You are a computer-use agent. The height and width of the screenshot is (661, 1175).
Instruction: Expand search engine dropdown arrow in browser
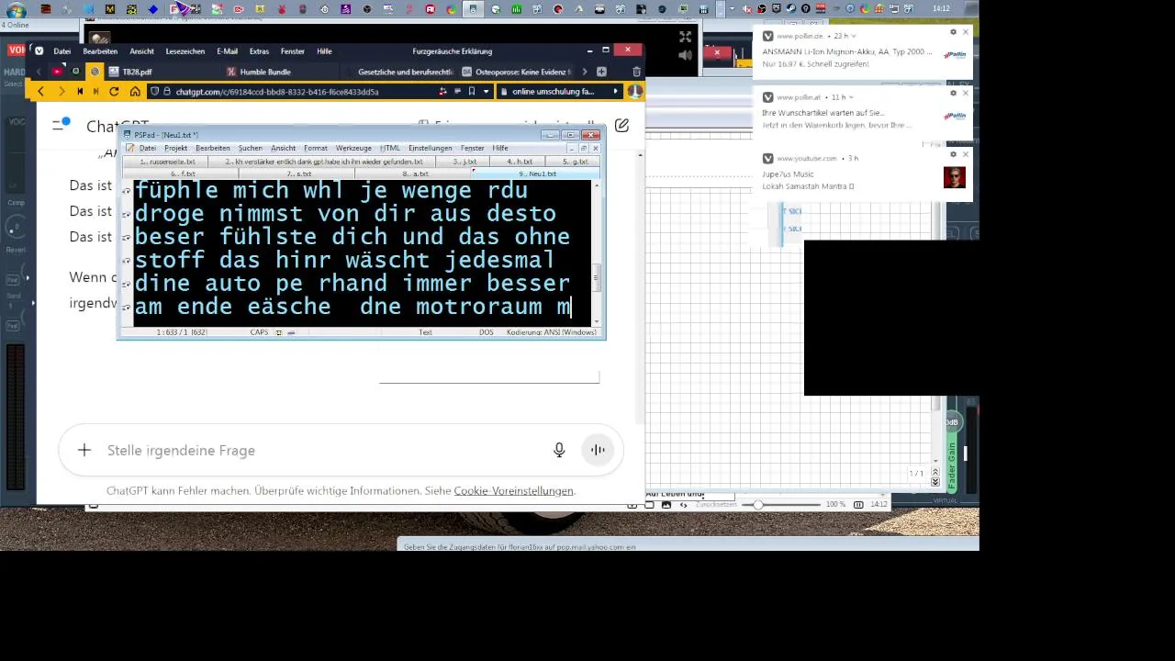coord(615,92)
